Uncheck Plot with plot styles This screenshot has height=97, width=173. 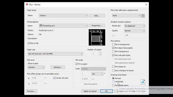(113, 55)
